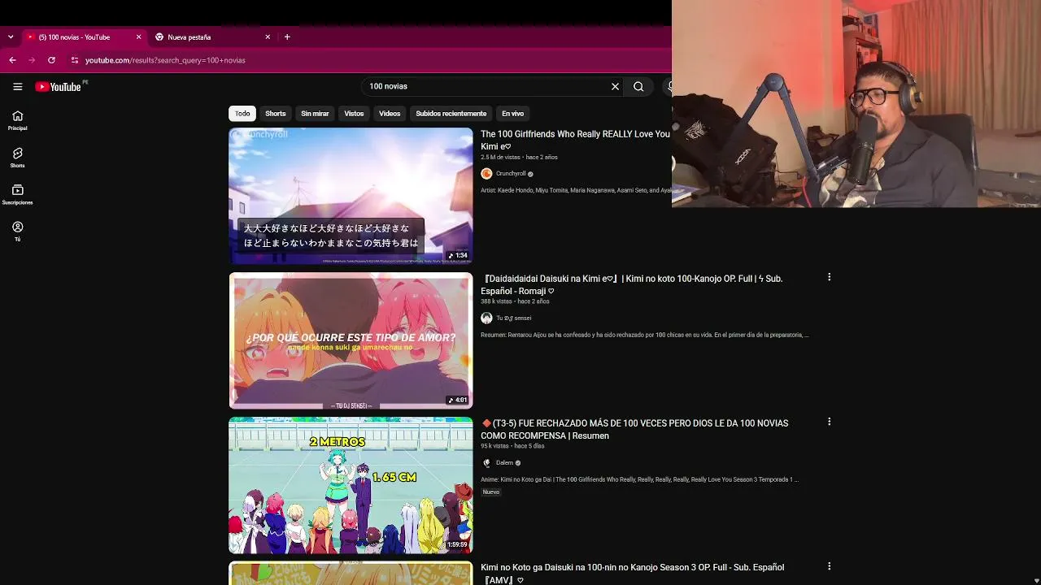Visit the 'Tu DJ sensei' channel link
This screenshot has height=585, width=1041.
pyautogui.click(x=513, y=318)
